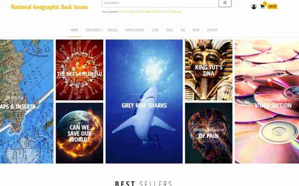Open the Maps & Inserts map banner
Screen dimensions: 299x186
[x=27, y=101]
